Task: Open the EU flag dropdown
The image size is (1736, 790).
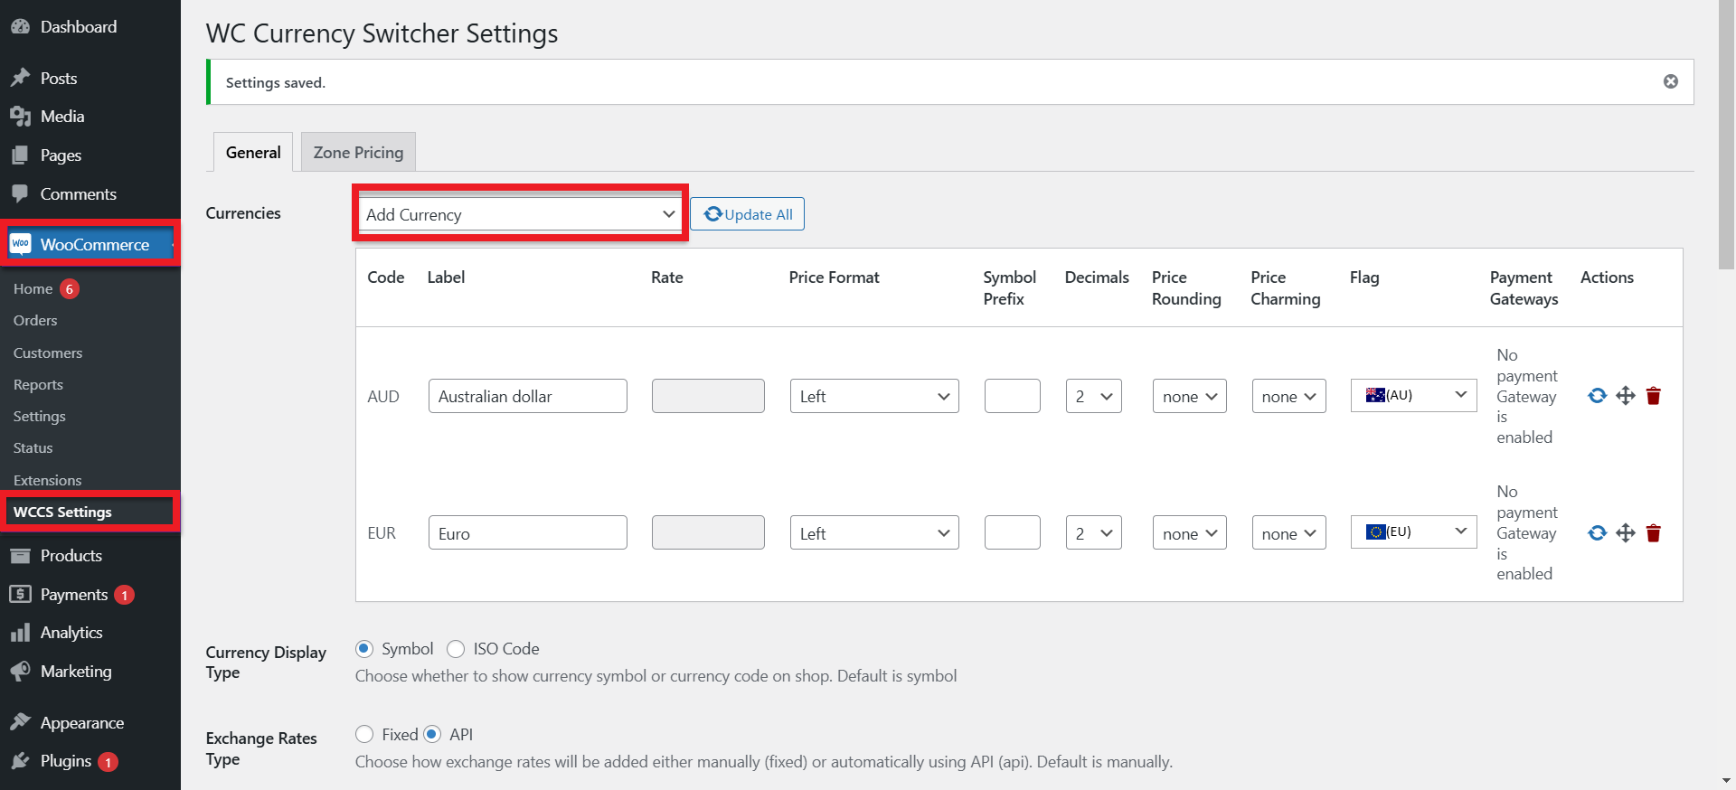Action: (1414, 531)
